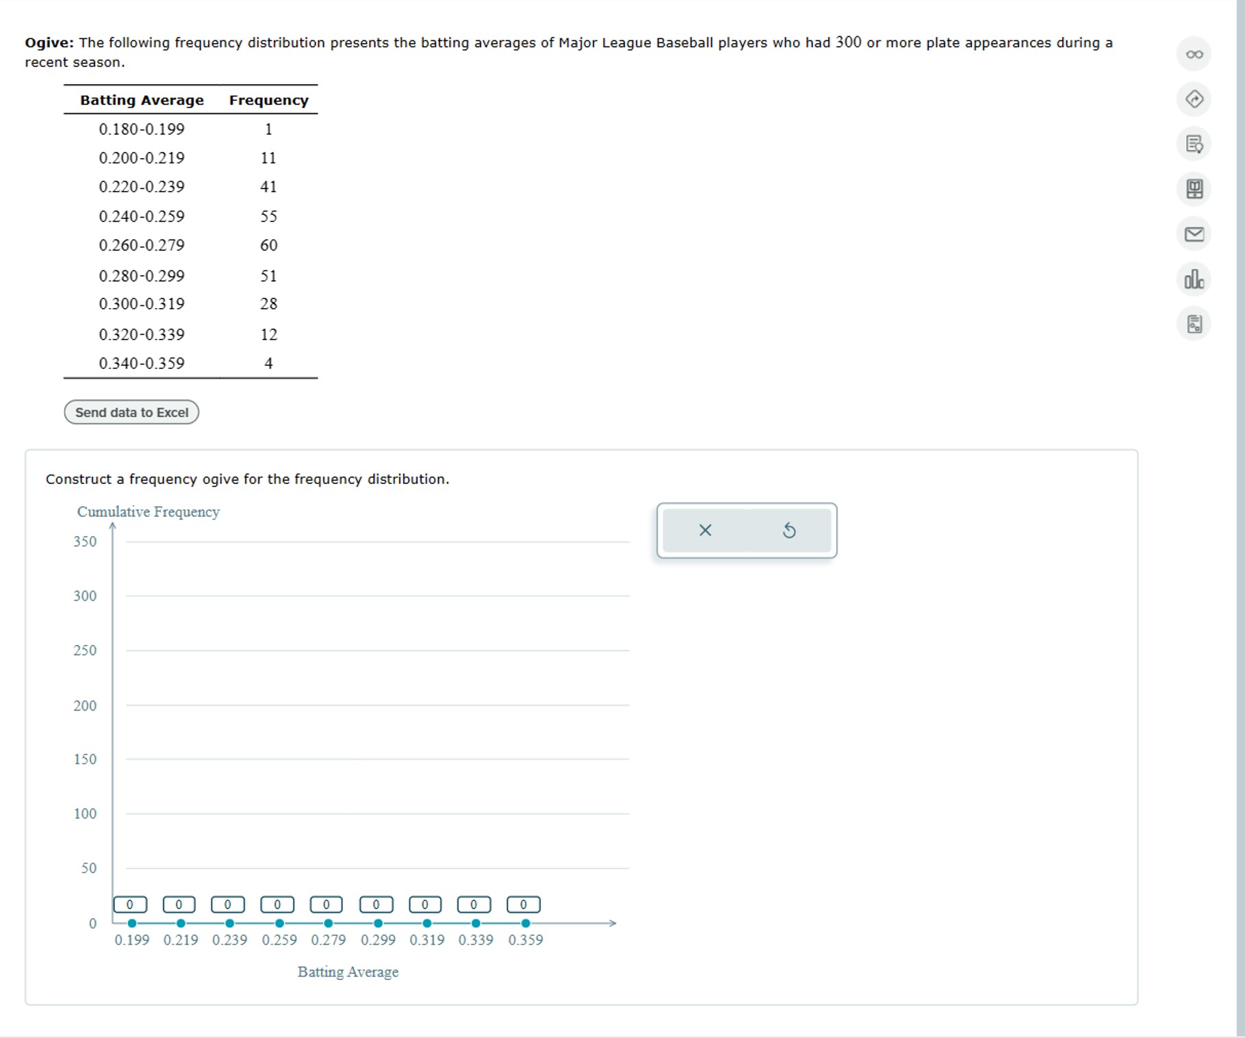Viewport: 1245px width, 1038px height.
Task: Click the X clear button in graph toolbox
Action: 705,530
